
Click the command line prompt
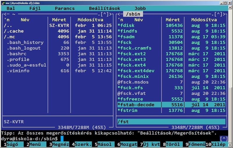point(111,139)
